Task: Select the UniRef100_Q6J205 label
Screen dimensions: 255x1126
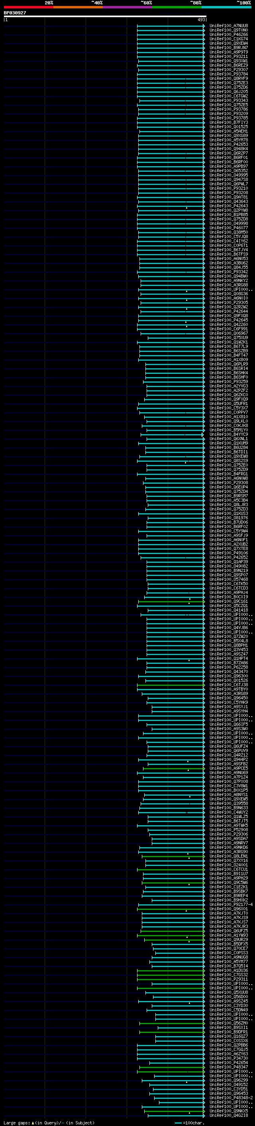Action: tap(229, 92)
